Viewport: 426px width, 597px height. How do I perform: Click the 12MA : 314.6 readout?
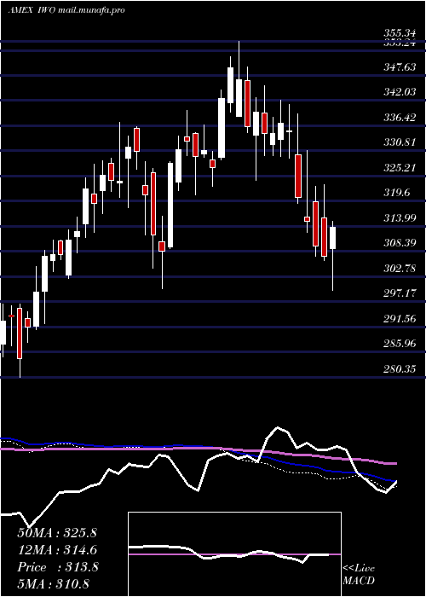pos(57,550)
